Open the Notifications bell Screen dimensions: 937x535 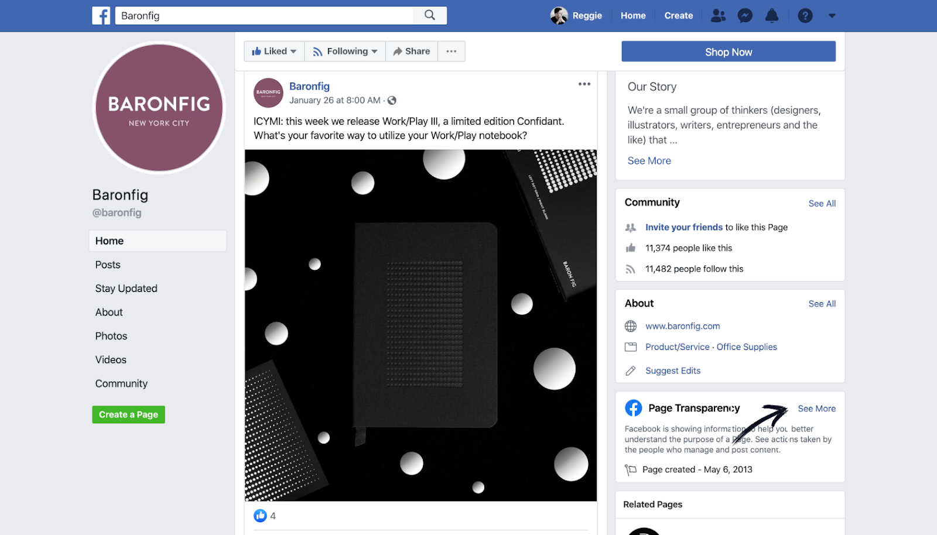772,16
